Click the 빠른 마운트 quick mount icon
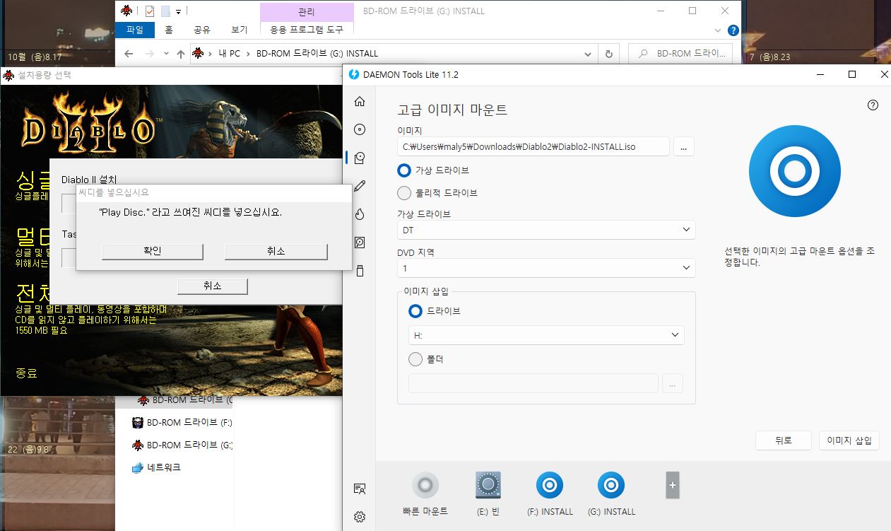The height and width of the screenshot is (531, 891). tap(425, 485)
